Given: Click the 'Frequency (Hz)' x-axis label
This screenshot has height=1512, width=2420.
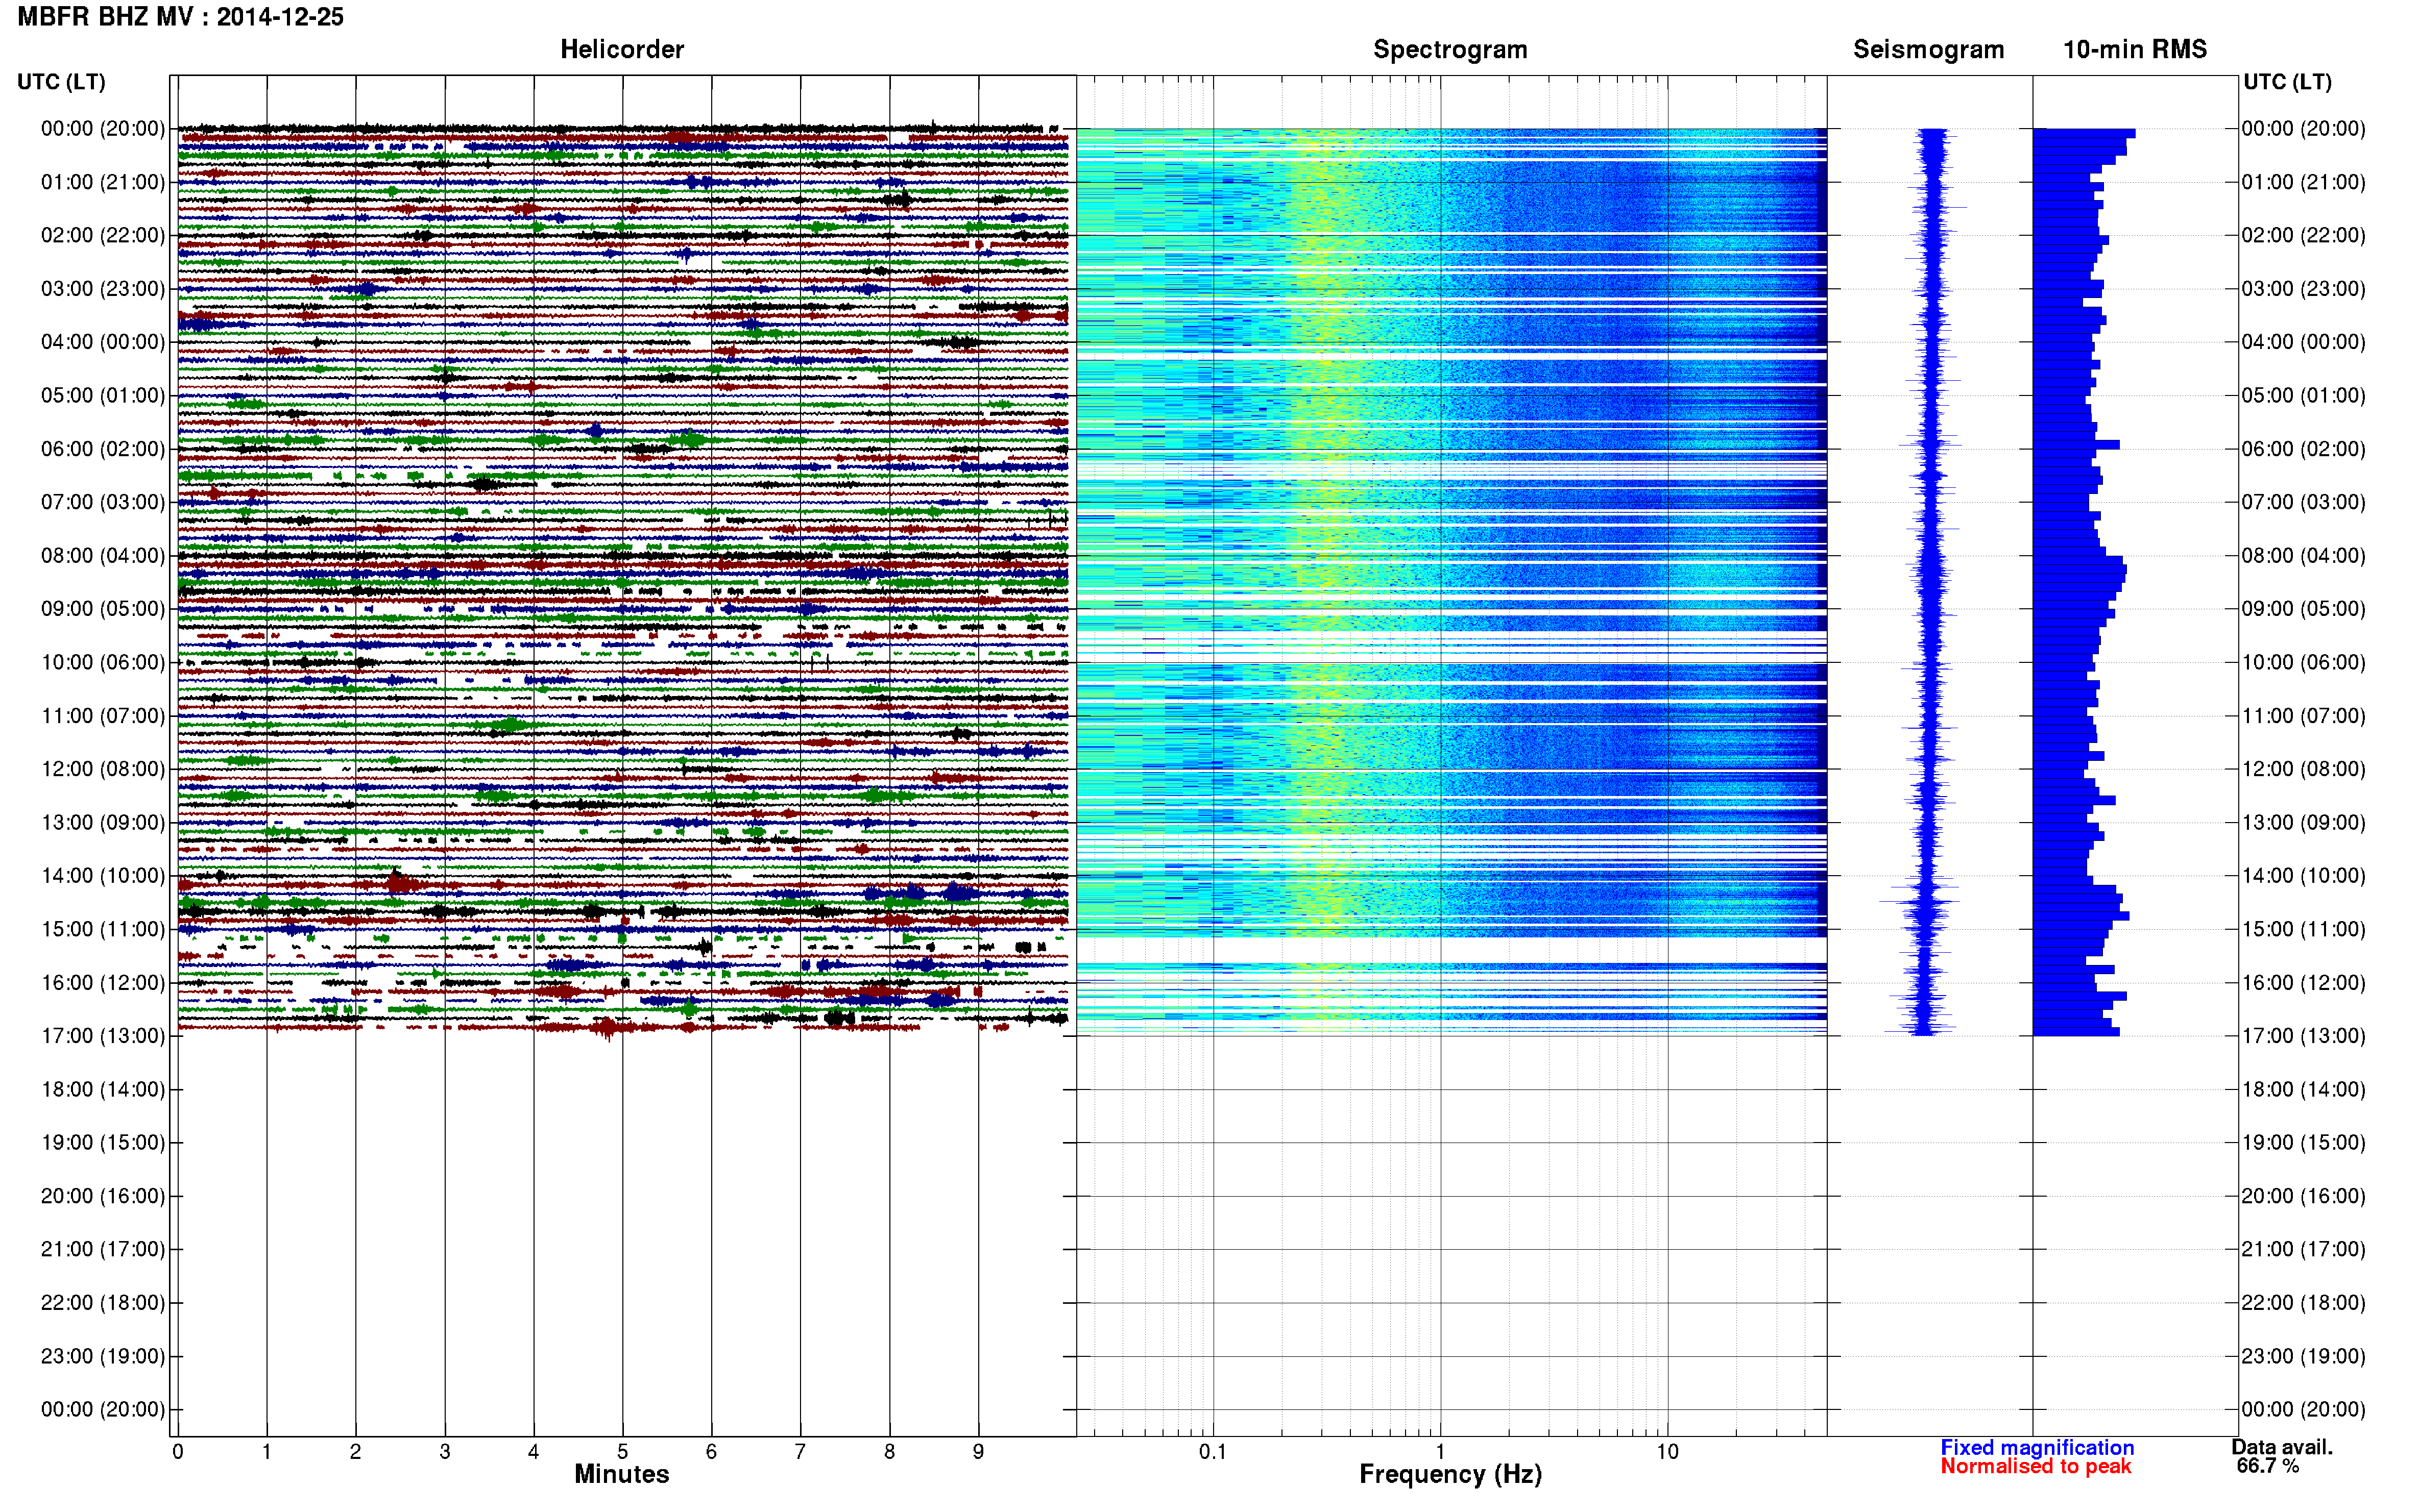Looking at the screenshot, I should pyautogui.click(x=1449, y=1475).
